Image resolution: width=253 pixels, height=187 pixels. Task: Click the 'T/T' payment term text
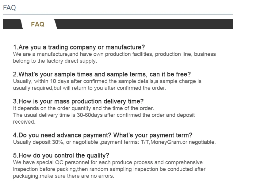coord(145,142)
